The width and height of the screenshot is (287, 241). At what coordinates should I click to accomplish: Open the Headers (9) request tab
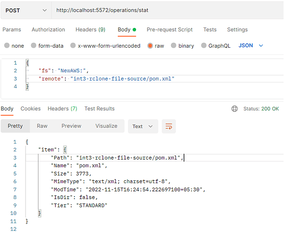click(x=90, y=29)
